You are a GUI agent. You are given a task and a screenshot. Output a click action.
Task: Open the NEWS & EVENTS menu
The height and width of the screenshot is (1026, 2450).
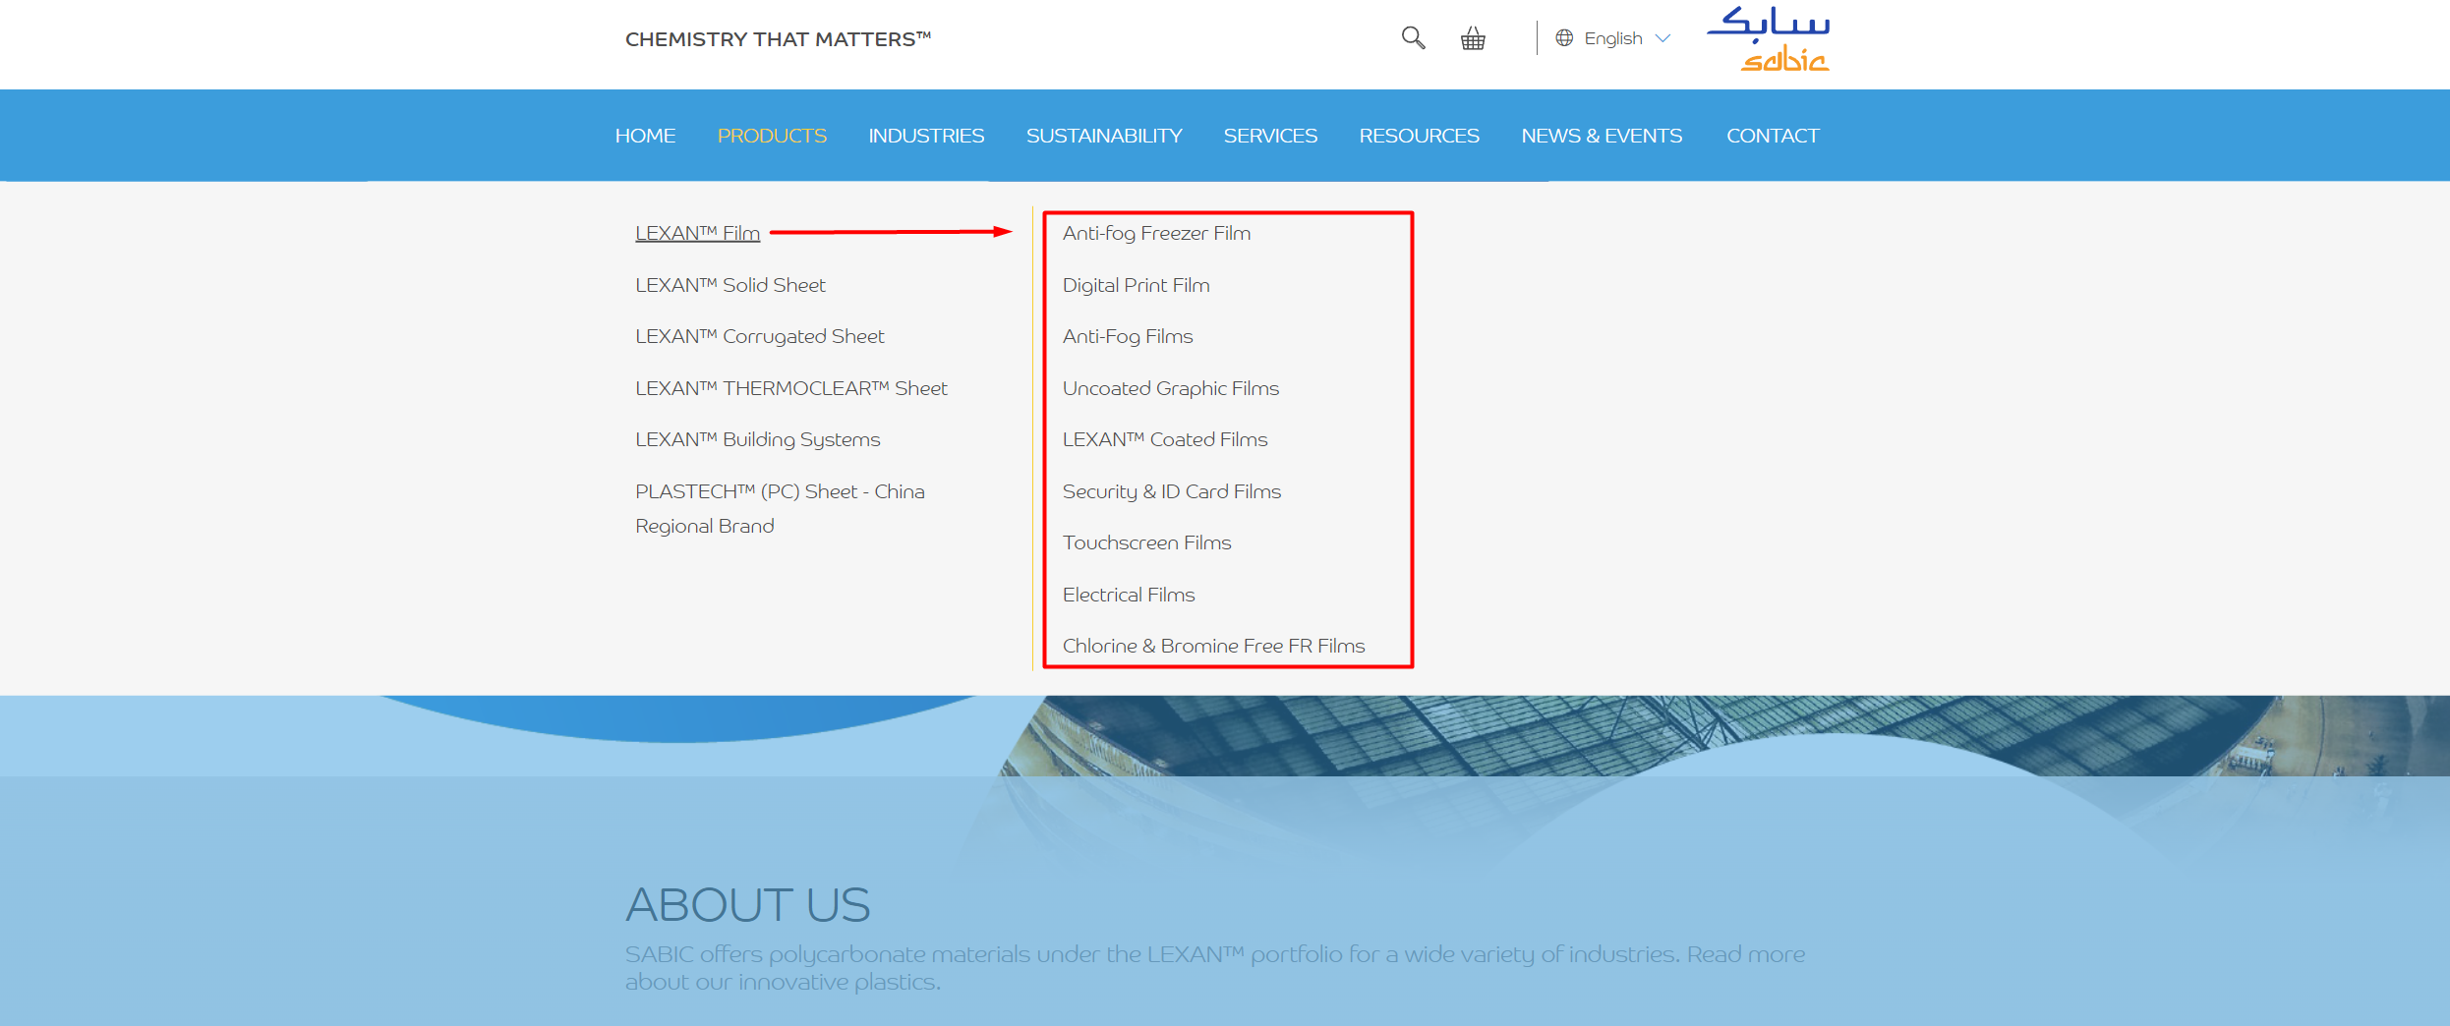coord(1602,136)
